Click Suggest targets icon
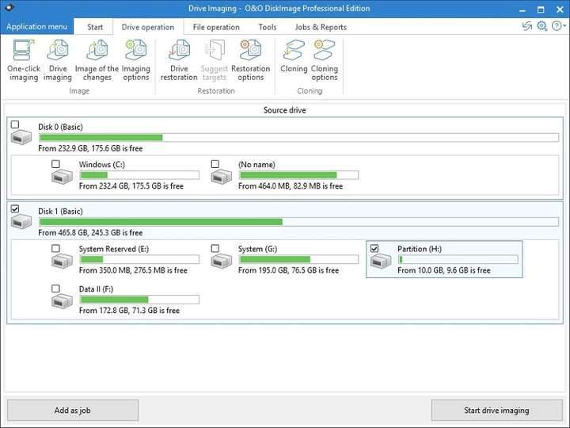Viewport: 570px width, 428px height. point(214,50)
